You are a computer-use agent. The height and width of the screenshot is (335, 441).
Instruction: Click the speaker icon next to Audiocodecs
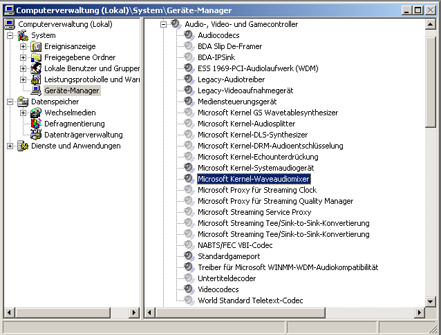click(x=189, y=35)
